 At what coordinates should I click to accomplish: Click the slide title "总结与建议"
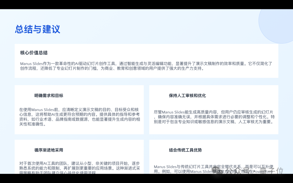[37, 29]
